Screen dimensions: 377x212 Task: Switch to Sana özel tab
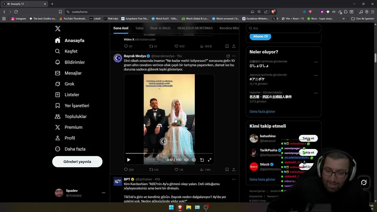click(x=121, y=28)
